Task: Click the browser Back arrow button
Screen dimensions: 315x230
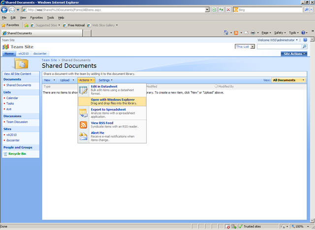Action: click(x=4, y=10)
